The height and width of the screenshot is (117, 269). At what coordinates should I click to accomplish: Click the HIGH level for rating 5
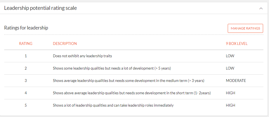231,105
